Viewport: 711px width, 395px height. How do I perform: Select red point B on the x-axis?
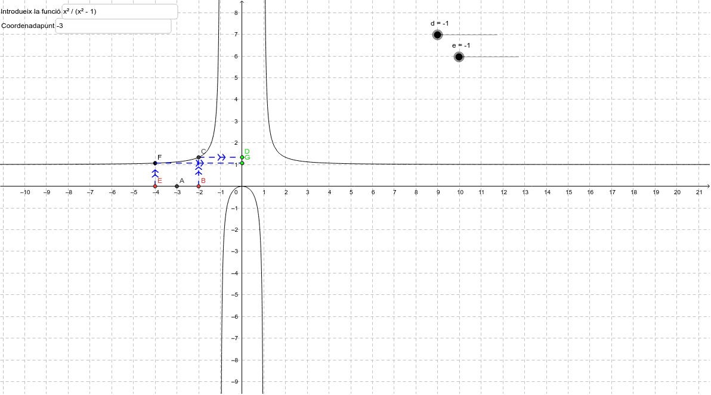(199, 186)
